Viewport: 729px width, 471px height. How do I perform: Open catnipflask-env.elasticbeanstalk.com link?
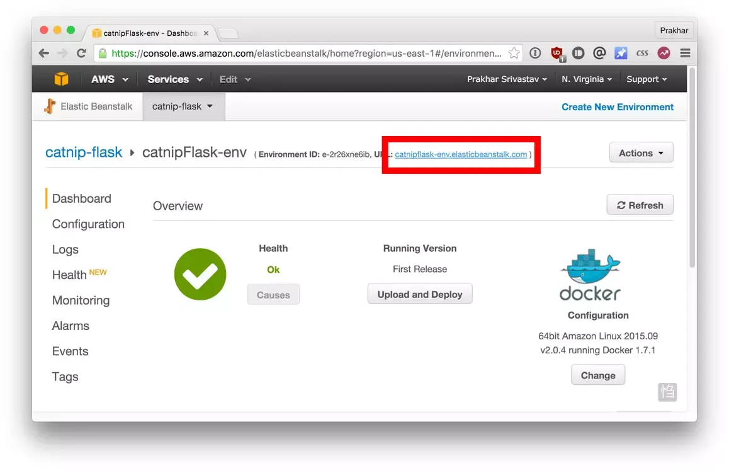(x=461, y=154)
